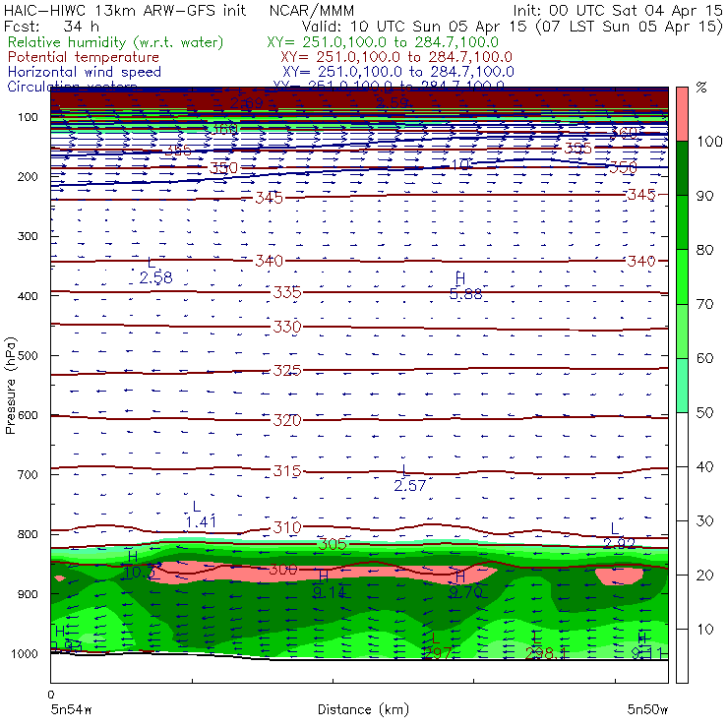
Task: Click the blue 'Horizontal wind speed' legend label
Action: [85, 72]
